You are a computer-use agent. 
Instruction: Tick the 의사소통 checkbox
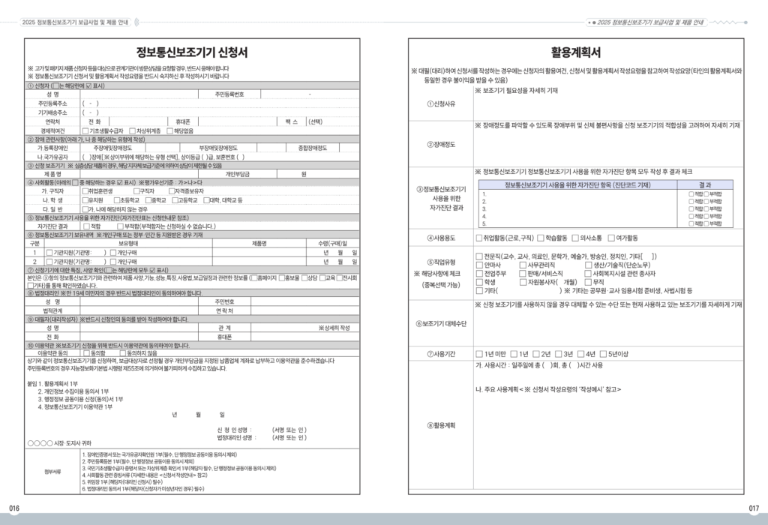pyautogui.click(x=575, y=238)
